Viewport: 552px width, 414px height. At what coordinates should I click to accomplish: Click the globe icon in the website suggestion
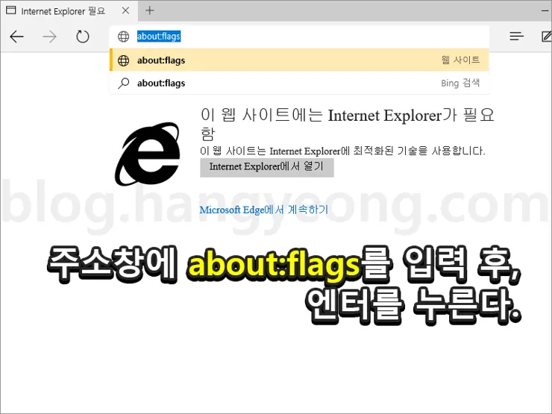coord(123,60)
